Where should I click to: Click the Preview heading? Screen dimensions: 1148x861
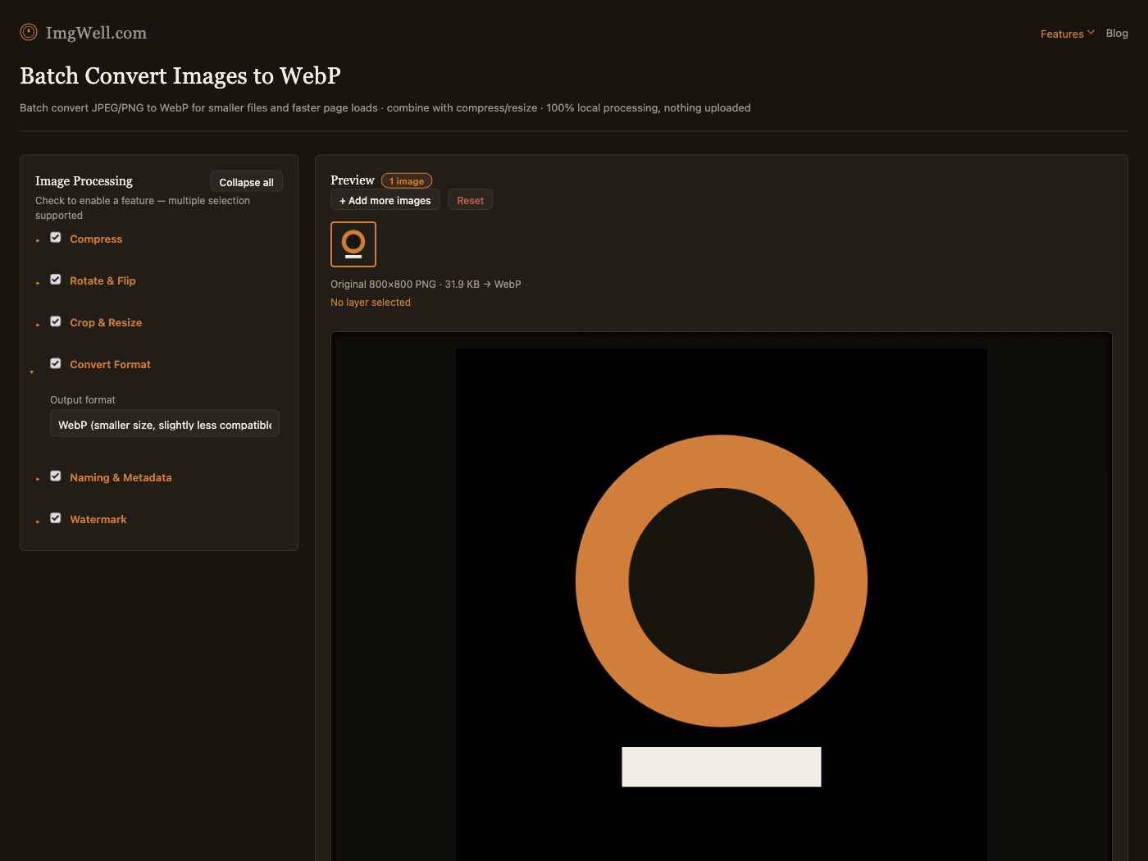click(x=353, y=180)
